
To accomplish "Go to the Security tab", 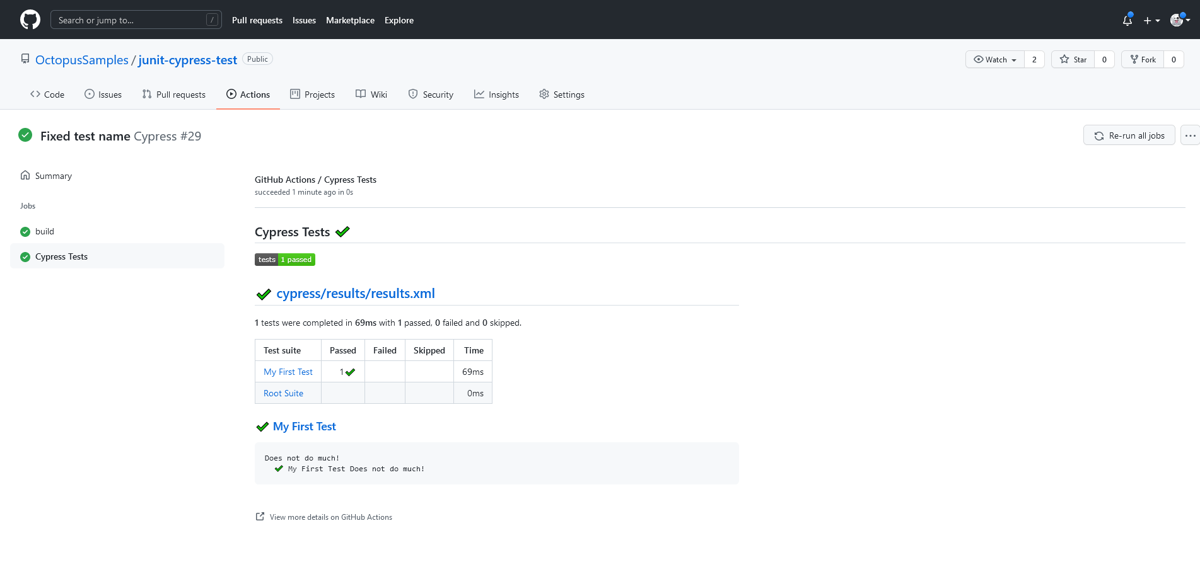I will [431, 95].
